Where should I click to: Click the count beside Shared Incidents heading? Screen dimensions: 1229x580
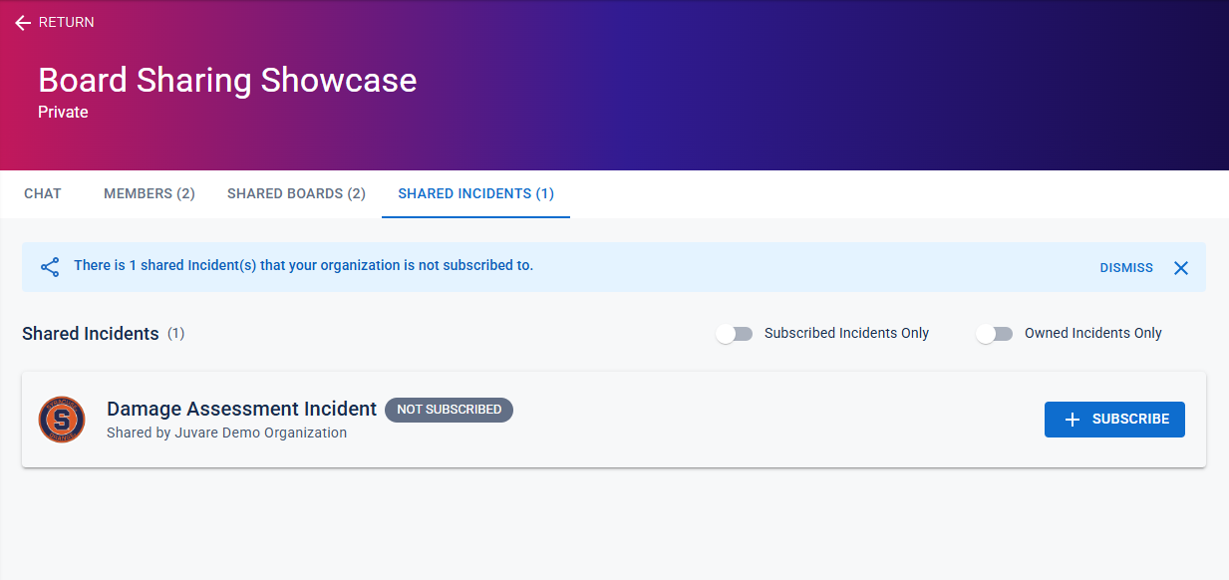(x=175, y=334)
